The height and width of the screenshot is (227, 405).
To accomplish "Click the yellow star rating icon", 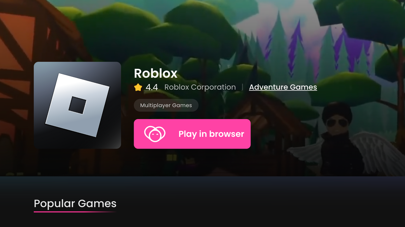I will [138, 87].
